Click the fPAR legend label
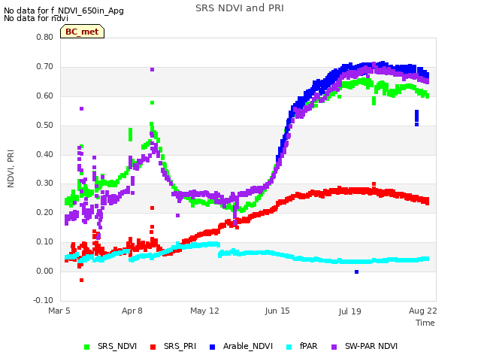The height and width of the screenshot is (361, 481). click(308, 346)
